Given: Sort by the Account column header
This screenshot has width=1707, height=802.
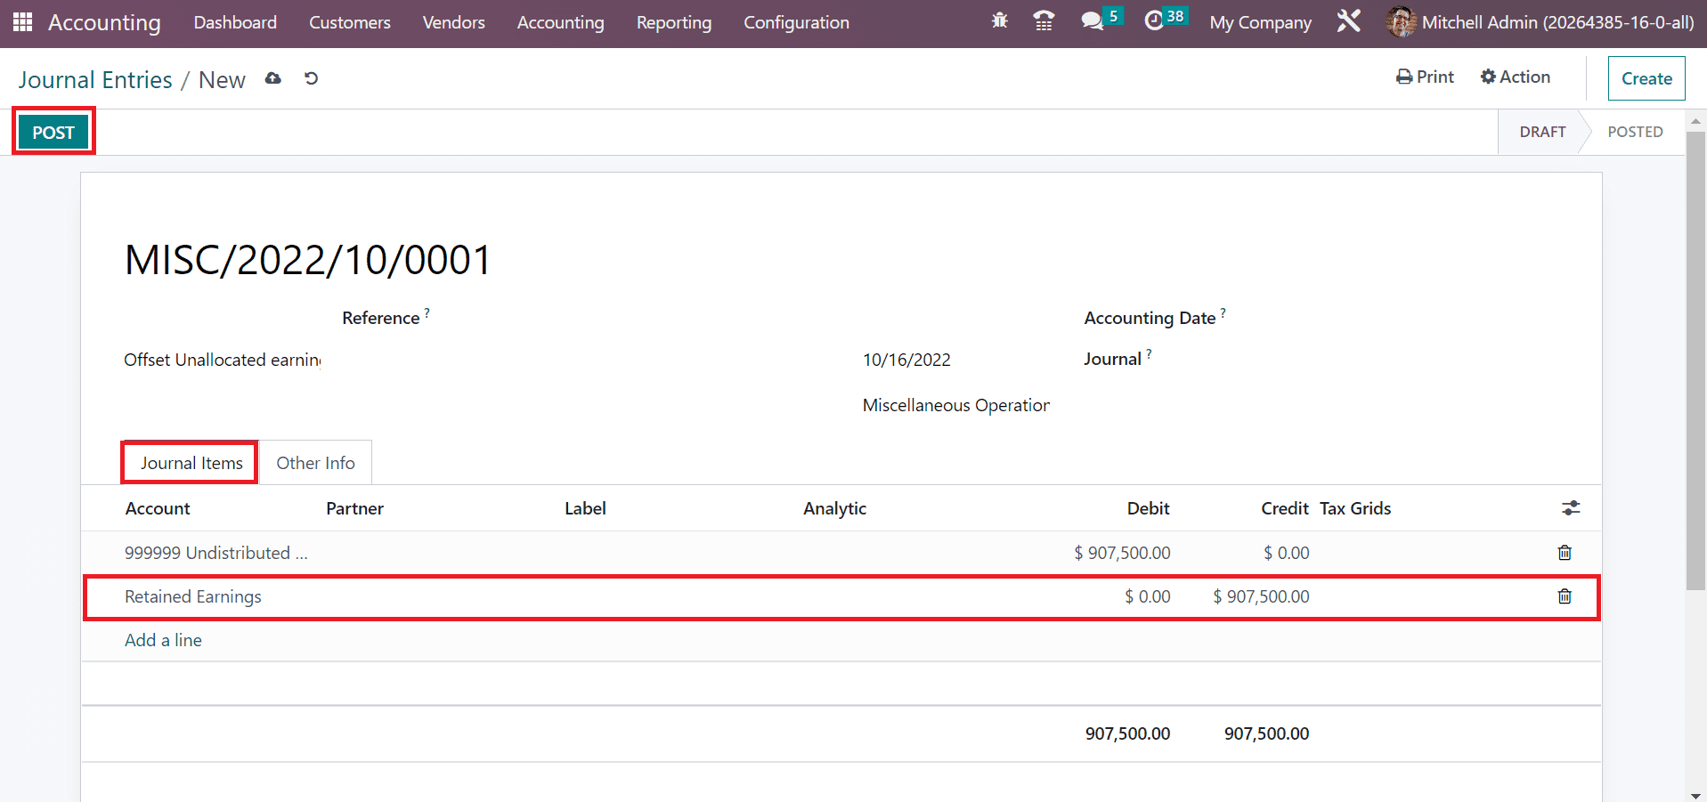Looking at the screenshot, I should click(158, 508).
